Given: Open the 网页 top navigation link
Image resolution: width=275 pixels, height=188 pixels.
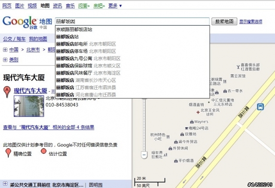Looking at the screenshot, I should click(x=7, y=6).
